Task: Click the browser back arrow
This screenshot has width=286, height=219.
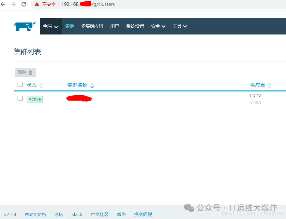Action: [x=3, y=4]
